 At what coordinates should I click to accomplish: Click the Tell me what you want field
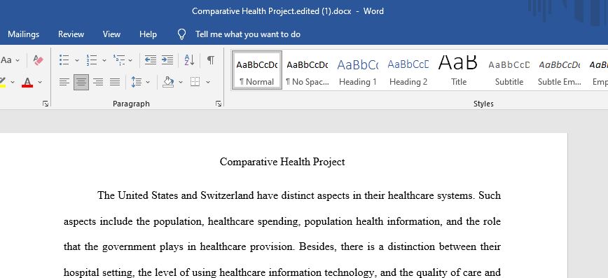click(x=248, y=34)
